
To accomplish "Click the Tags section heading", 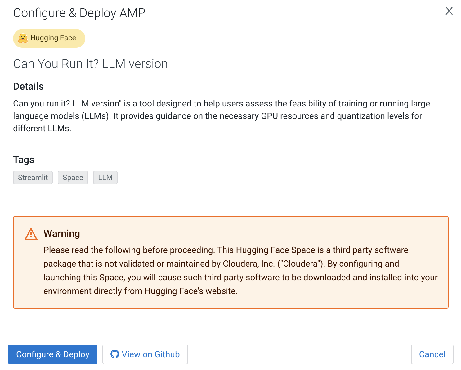I will 24,160.
